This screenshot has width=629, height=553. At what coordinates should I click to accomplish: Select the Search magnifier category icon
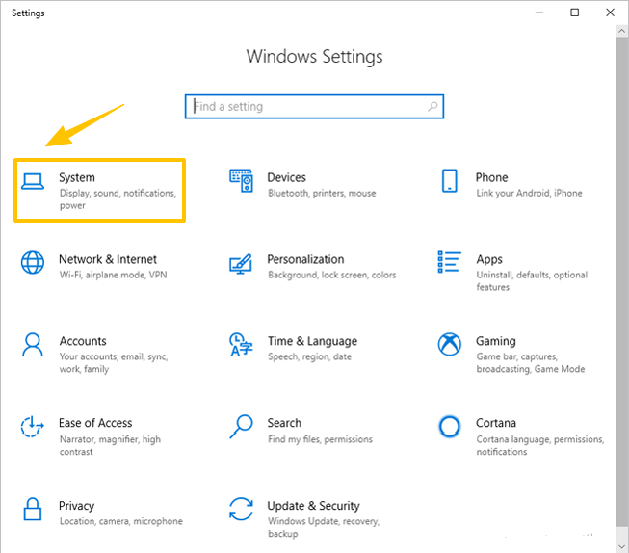tap(241, 426)
